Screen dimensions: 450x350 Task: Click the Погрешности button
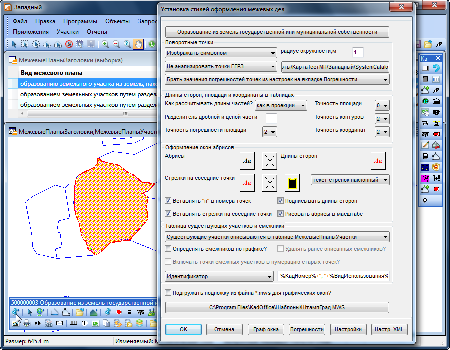[x=307, y=330]
